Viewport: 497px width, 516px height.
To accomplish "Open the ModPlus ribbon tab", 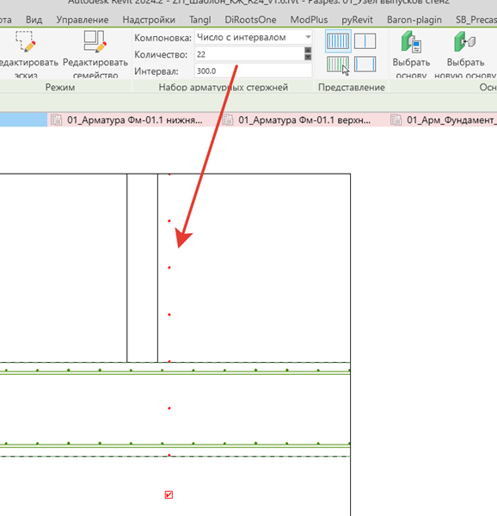I will pyautogui.click(x=309, y=20).
